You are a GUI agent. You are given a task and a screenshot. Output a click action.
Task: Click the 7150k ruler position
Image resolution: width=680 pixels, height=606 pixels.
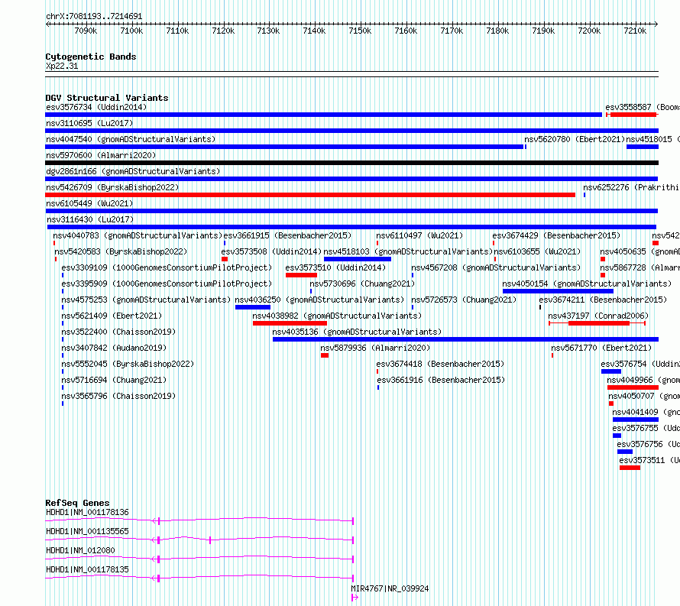coord(360,31)
